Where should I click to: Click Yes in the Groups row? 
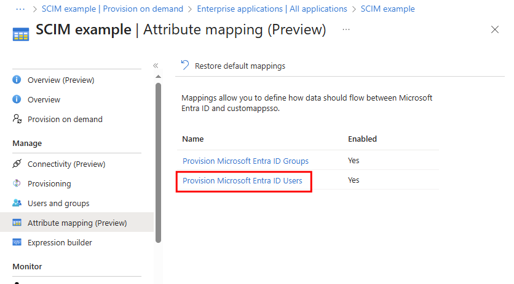(354, 161)
